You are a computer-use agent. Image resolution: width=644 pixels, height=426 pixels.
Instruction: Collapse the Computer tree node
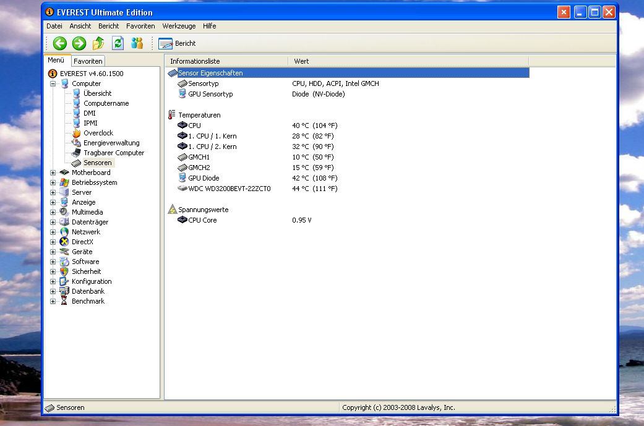(x=53, y=83)
